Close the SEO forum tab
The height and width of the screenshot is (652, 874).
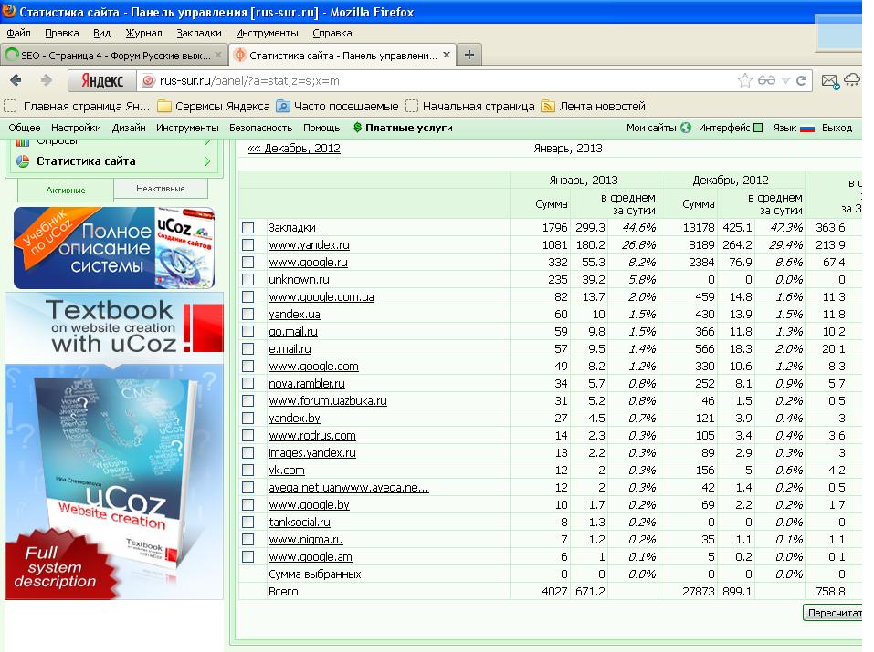tap(218, 55)
